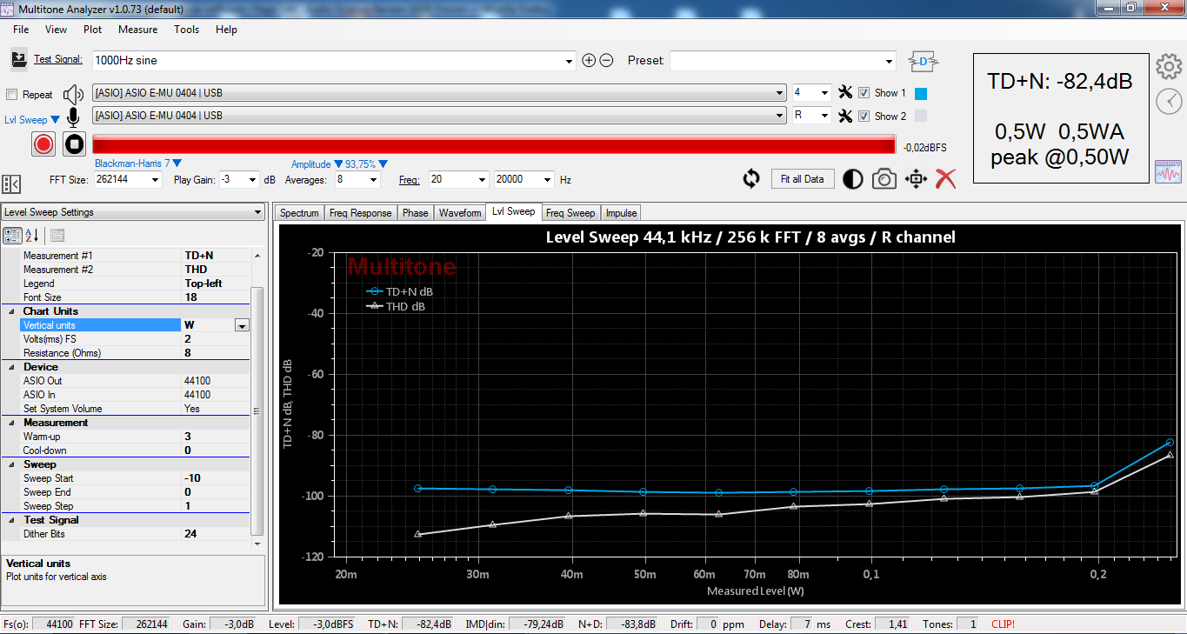The height and width of the screenshot is (634, 1187).
Task: Collapse the side panel icon
Action: [11, 184]
